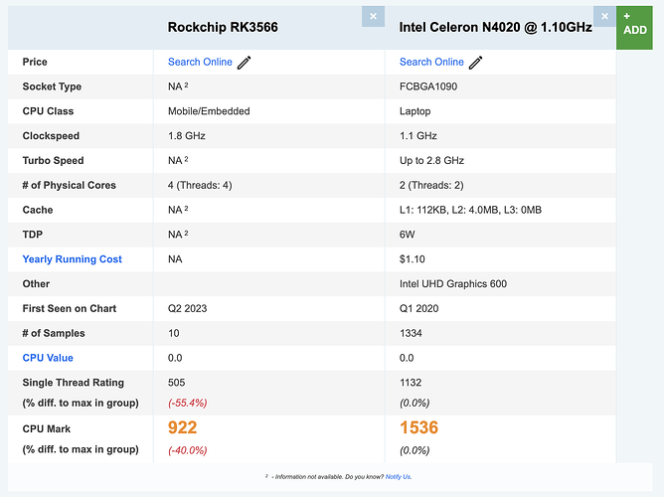Viewport: 664px width, 497px height.
Task: Open the CPU Value link
Action: coord(48,358)
